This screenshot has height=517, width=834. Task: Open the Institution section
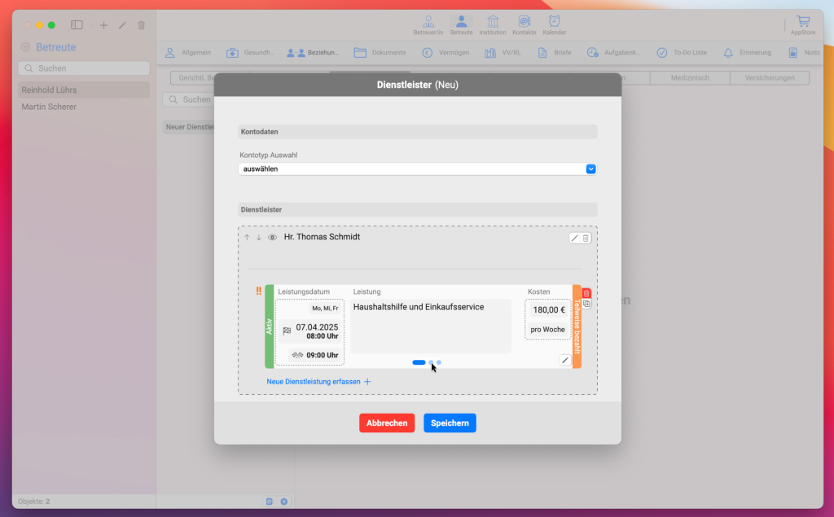(x=493, y=25)
